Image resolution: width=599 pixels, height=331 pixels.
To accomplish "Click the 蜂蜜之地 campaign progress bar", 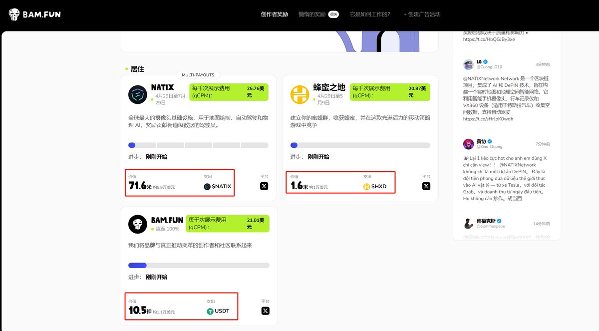I will (x=360, y=145).
